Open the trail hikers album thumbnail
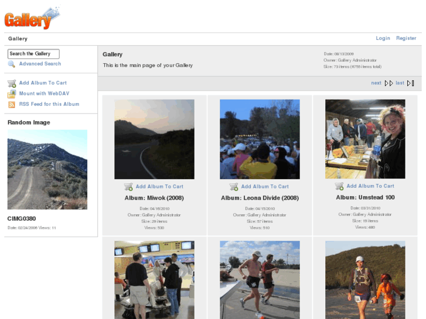 (365, 280)
